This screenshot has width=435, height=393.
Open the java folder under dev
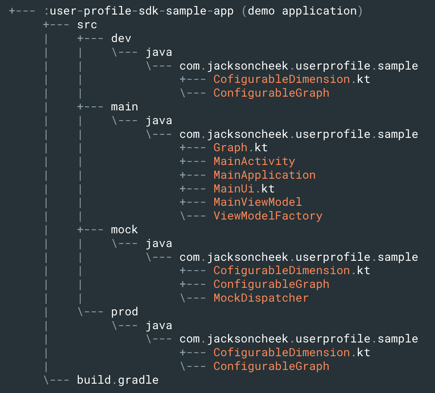point(160,52)
